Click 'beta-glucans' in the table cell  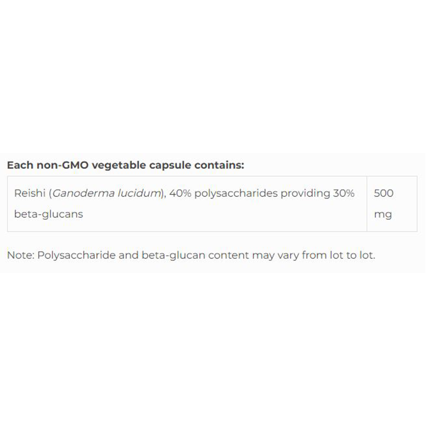tap(49, 214)
